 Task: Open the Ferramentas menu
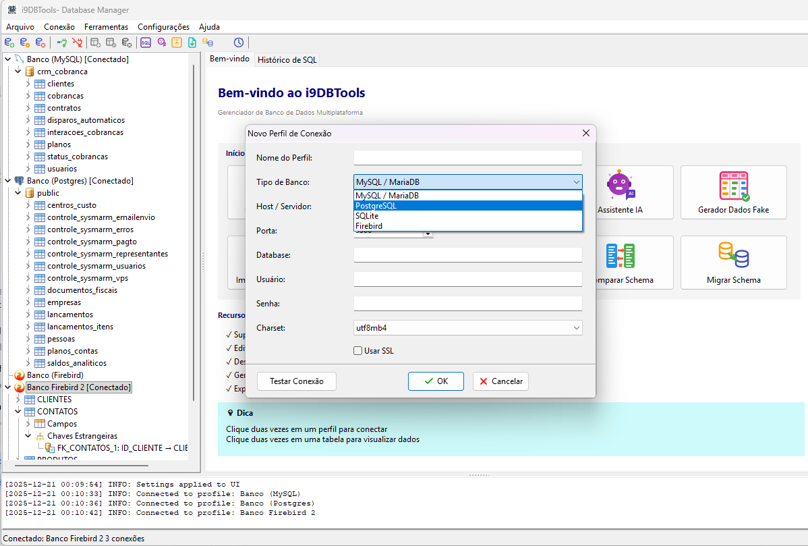coord(106,27)
